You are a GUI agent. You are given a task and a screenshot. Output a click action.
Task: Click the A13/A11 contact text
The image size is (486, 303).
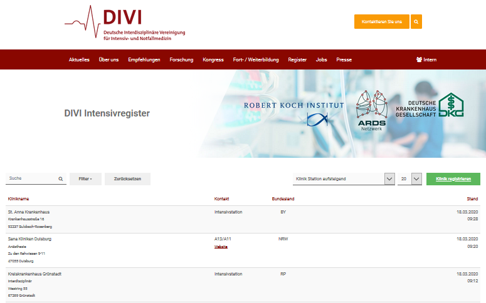[x=223, y=239]
